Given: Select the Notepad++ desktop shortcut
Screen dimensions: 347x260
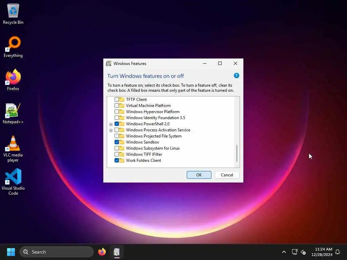Looking at the screenshot, I should 13,113.
